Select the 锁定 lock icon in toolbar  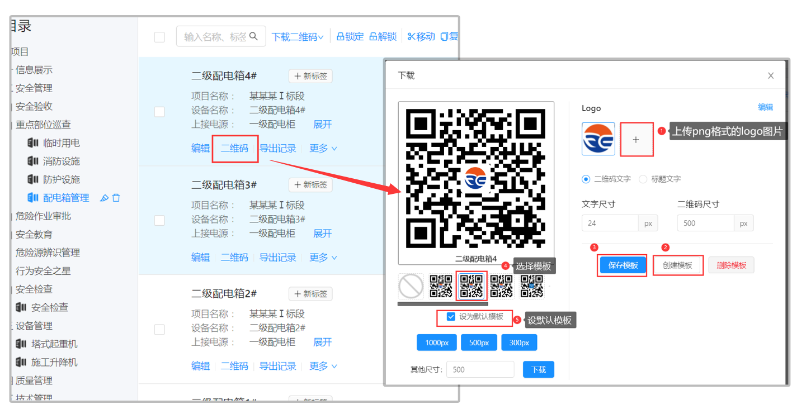[x=341, y=36]
